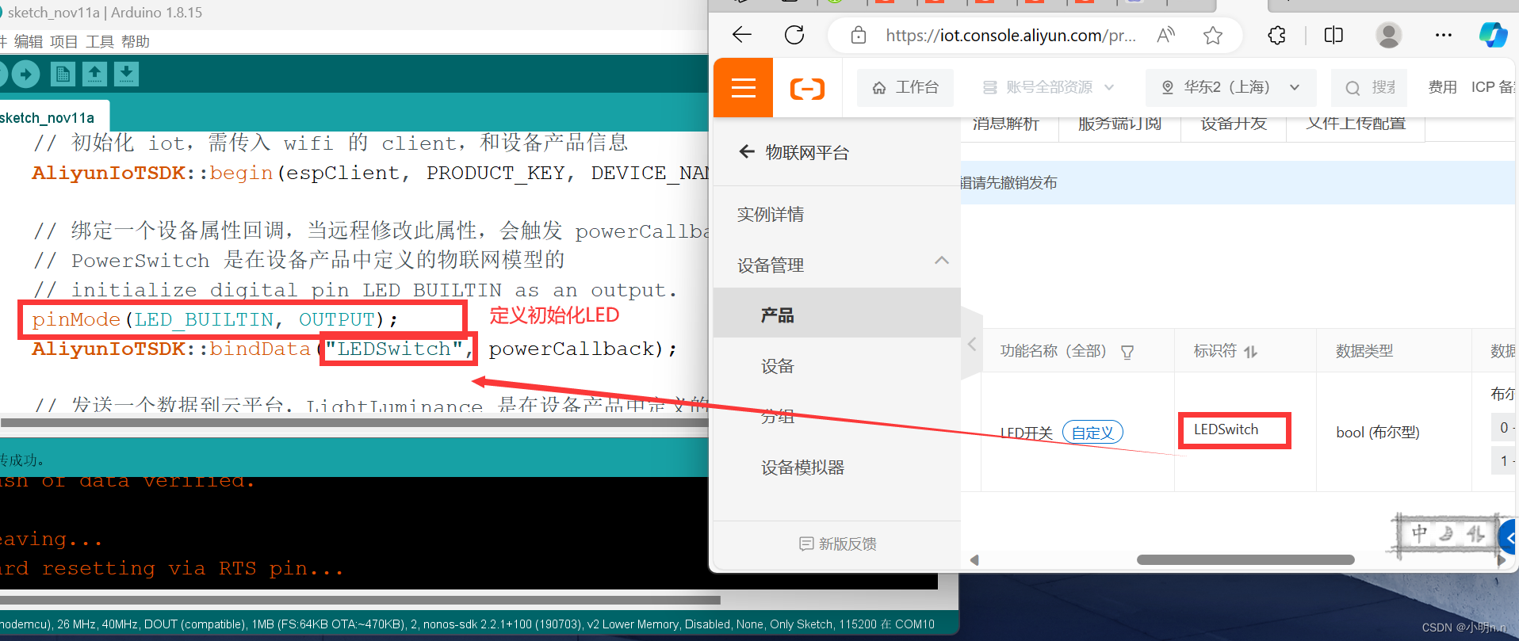Open the 编辑 menu in Arduino
This screenshot has height=641, width=1519.
coord(29,42)
